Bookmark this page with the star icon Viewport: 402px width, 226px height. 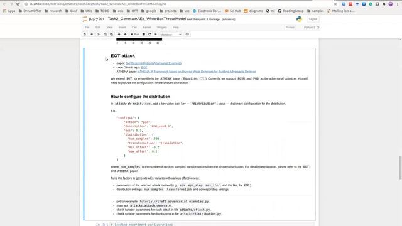[x=335, y=4]
